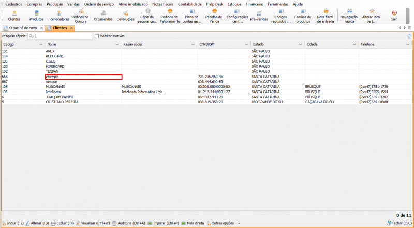The height and width of the screenshot is (228, 414).
Task: Open Pedidos de Compra toolbar icon
Action: 81,16
